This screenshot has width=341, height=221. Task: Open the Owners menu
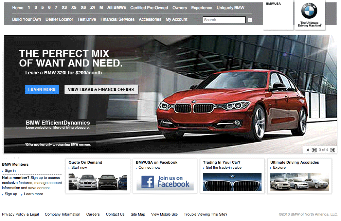click(180, 7)
